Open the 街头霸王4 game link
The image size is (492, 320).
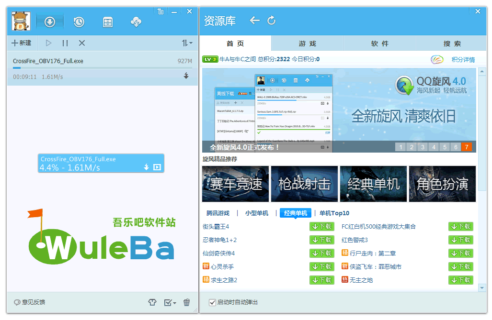[x=216, y=227]
